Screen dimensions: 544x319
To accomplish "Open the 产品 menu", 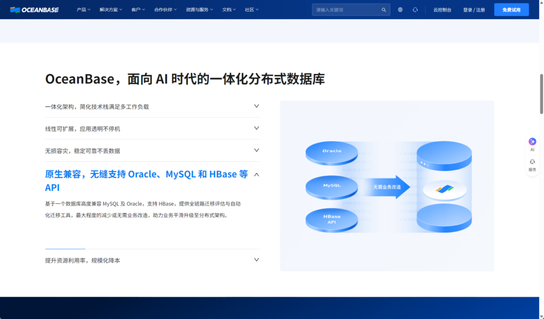I will (83, 10).
